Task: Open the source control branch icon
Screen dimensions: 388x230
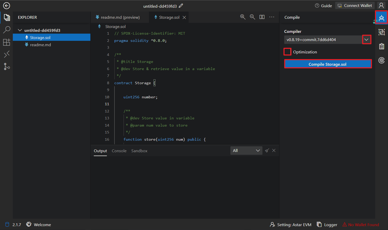Action: tap(7, 66)
